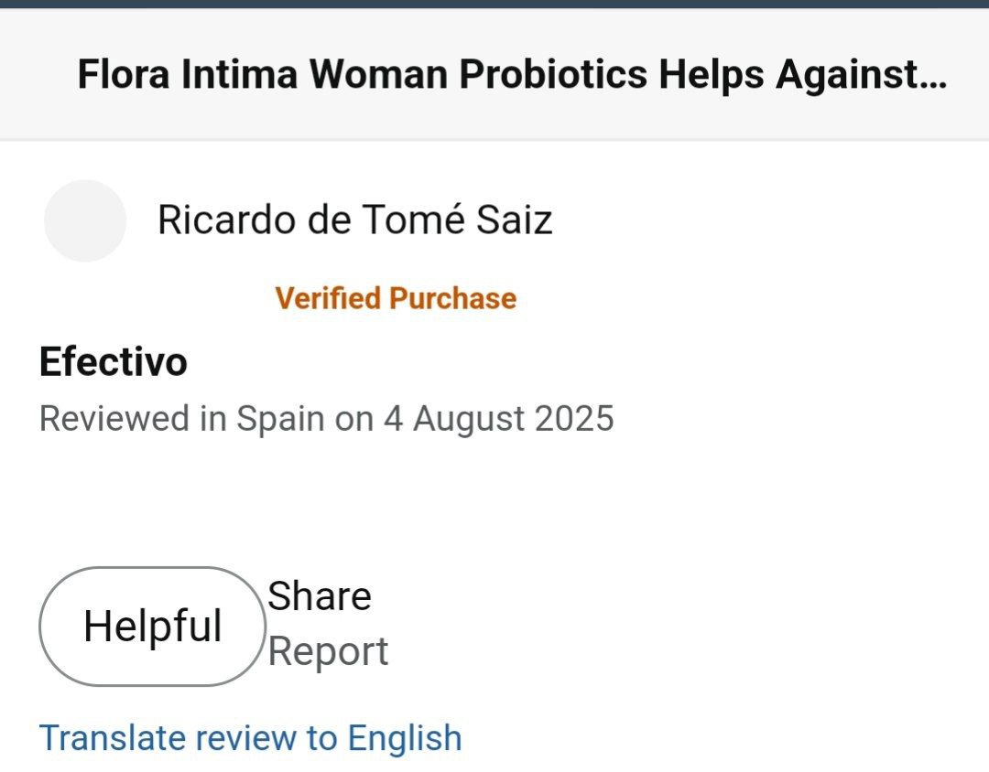Click the word 'Spain' in review line
This screenshot has width=989, height=772.
(x=280, y=419)
